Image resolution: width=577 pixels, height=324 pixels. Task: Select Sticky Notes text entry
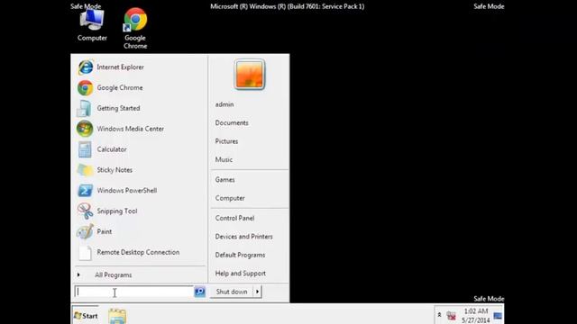(114, 170)
